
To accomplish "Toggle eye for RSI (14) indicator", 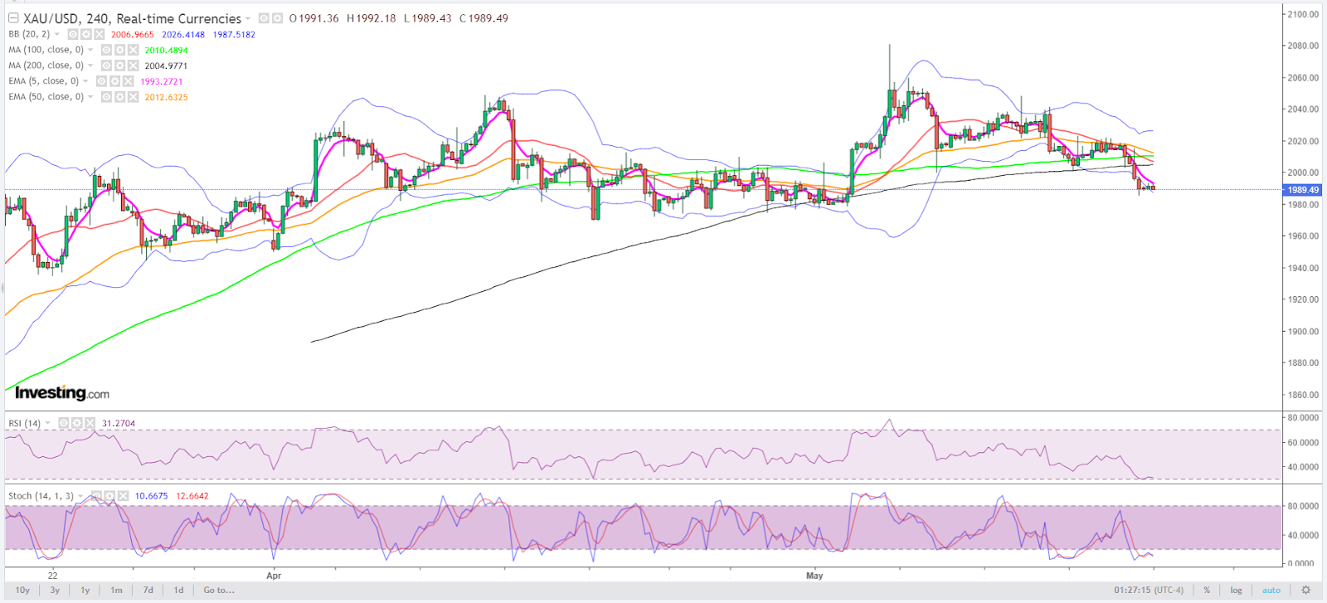I will (x=64, y=423).
